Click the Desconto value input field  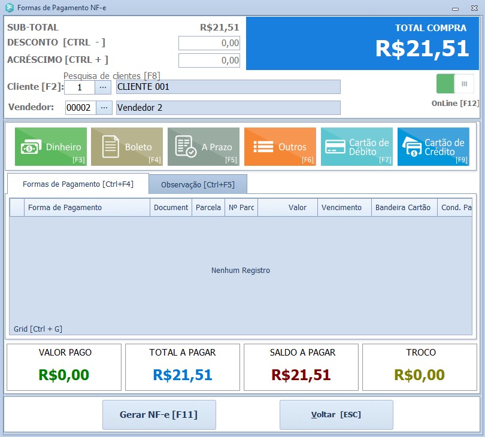point(209,43)
